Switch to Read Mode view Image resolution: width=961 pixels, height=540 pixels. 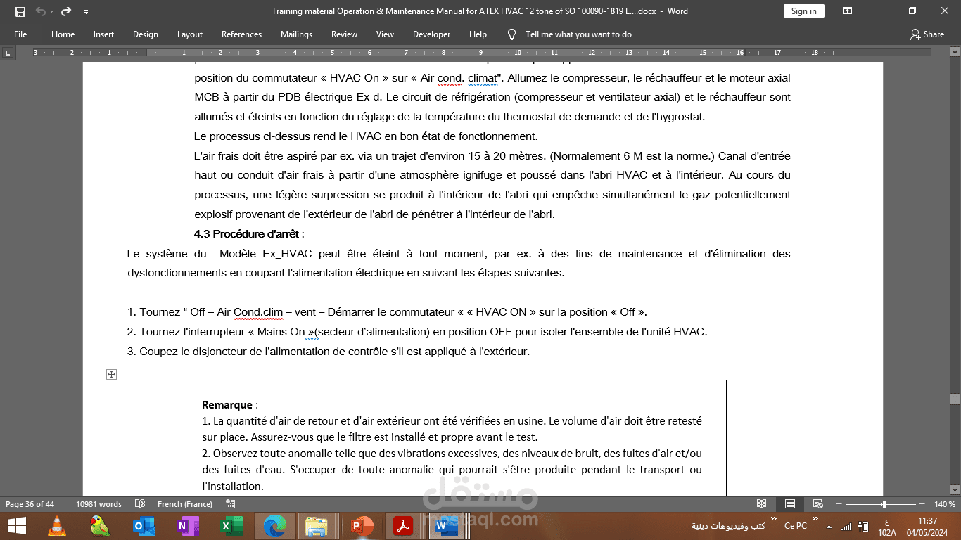pyautogui.click(x=761, y=504)
